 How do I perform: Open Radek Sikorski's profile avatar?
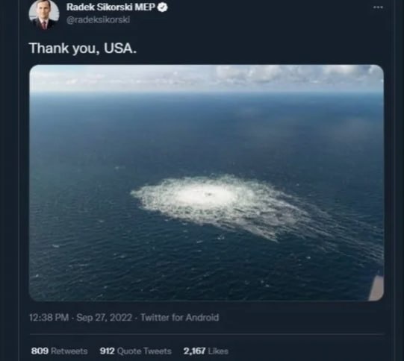click(44, 14)
